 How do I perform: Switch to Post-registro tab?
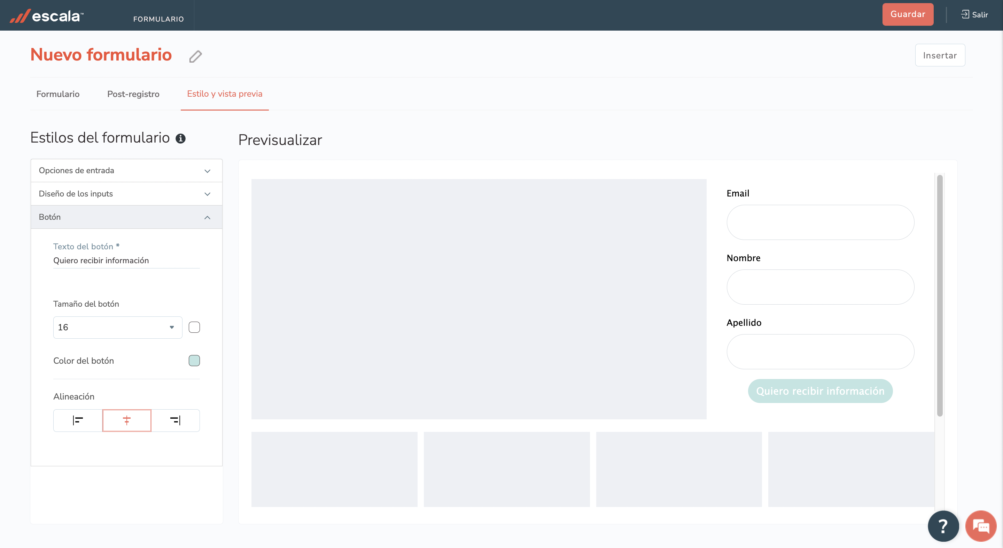(x=133, y=94)
